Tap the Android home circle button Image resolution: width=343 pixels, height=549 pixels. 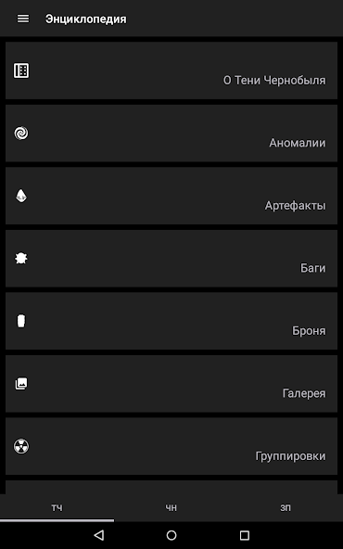coord(171,535)
